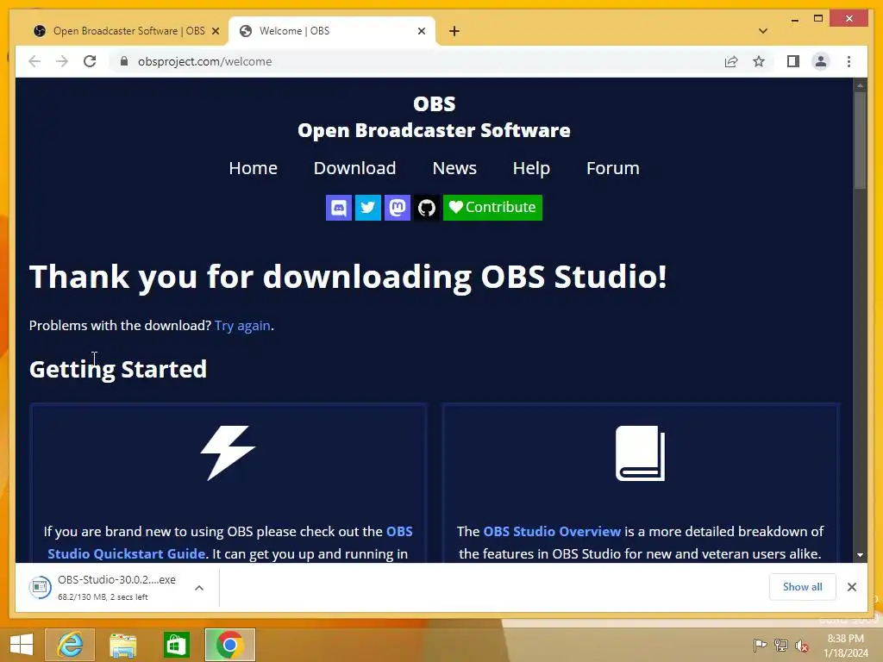Image resolution: width=883 pixels, height=662 pixels.
Task: Click the green Contribute button
Action: click(x=492, y=208)
